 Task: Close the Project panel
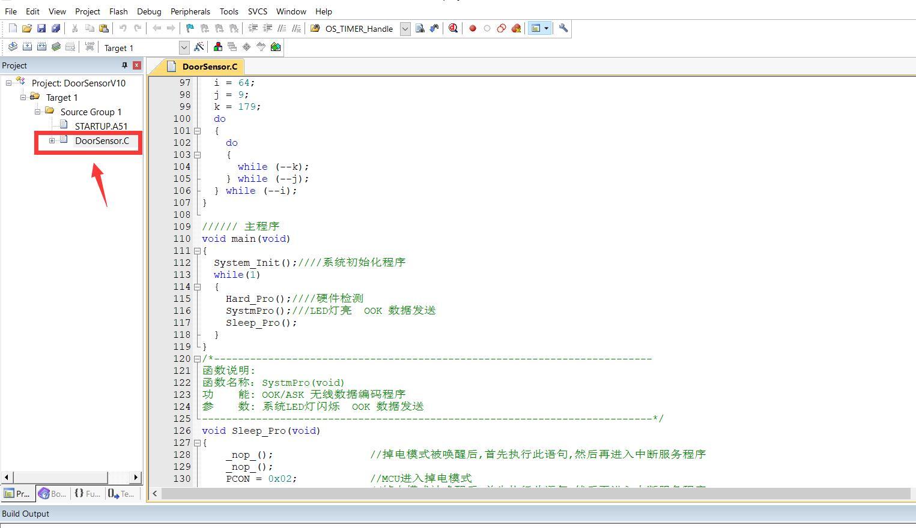137,65
